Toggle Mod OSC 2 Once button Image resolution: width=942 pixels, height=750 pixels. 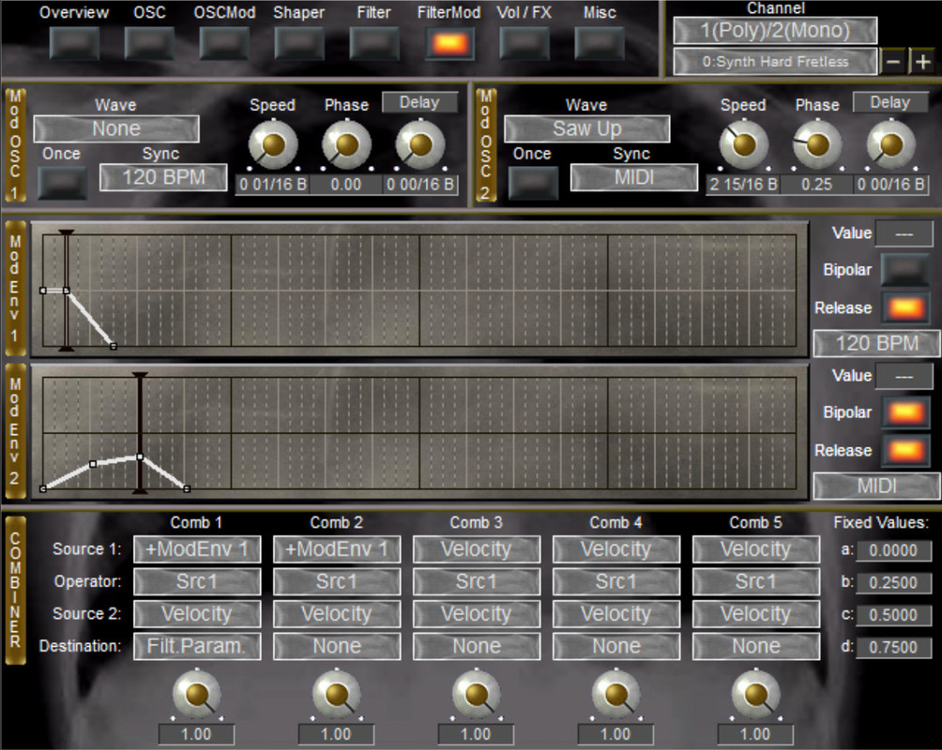[534, 182]
